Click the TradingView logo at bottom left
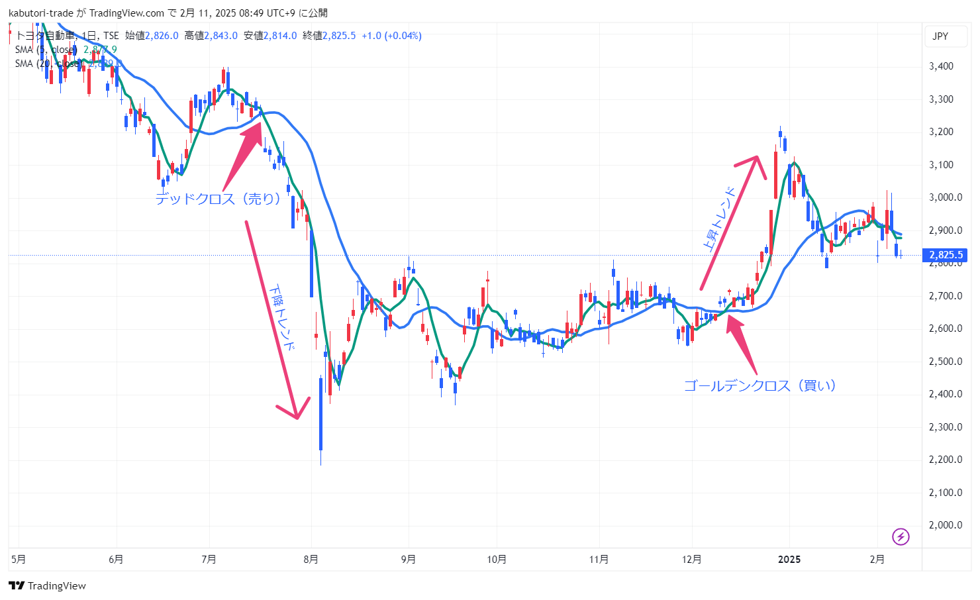Viewport: 980px width, 600px height. [47, 585]
